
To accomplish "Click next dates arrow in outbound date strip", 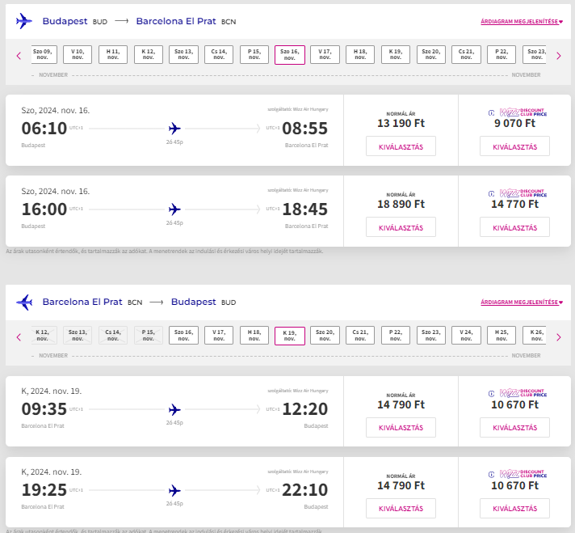I will coord(558,56).
